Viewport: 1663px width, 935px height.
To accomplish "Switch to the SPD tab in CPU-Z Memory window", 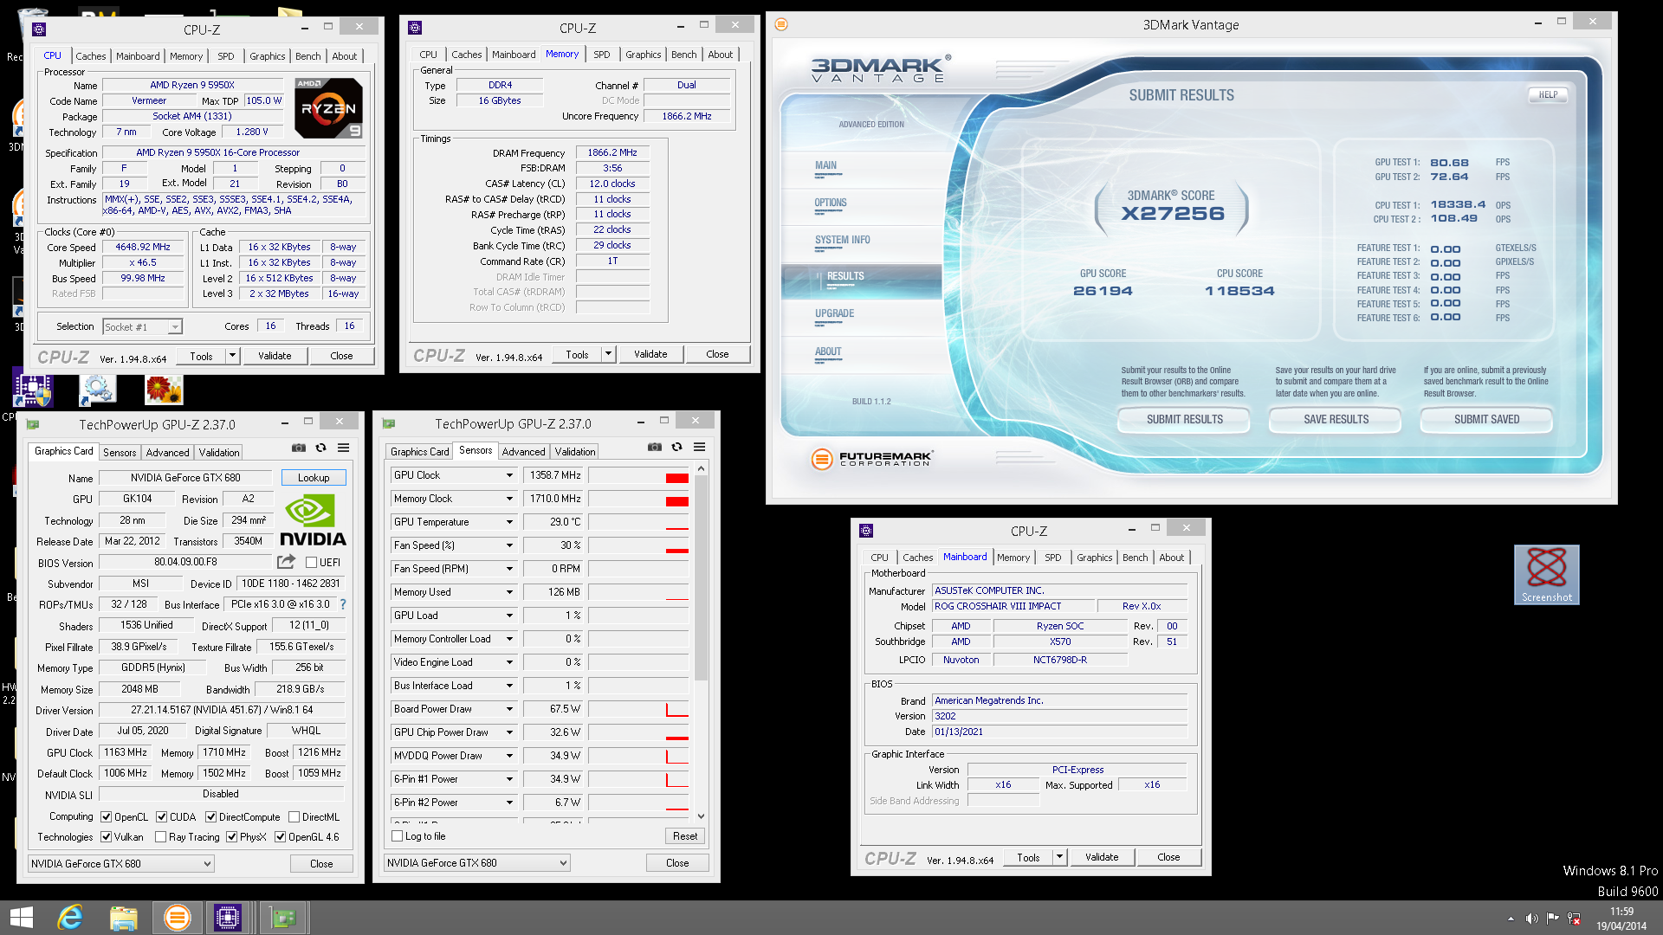I will pos(601,55).
